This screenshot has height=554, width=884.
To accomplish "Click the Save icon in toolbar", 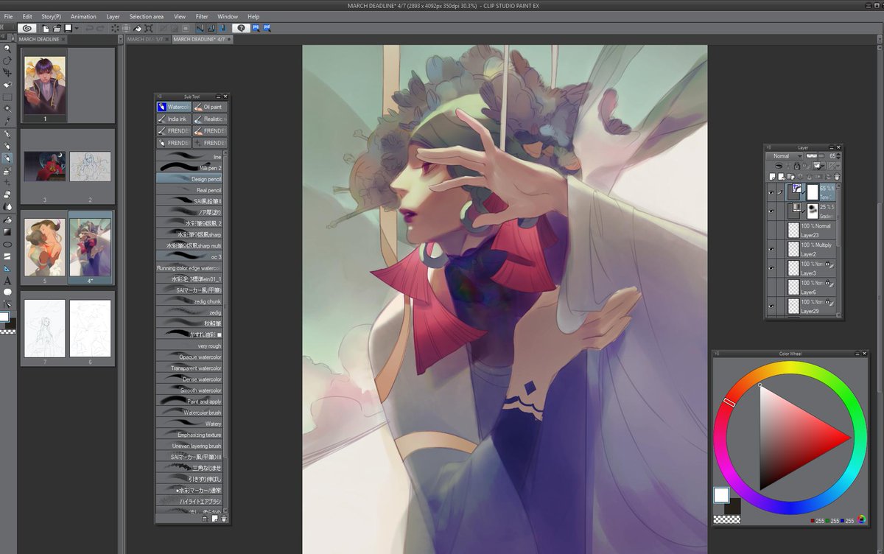I will tap(68, 28).
